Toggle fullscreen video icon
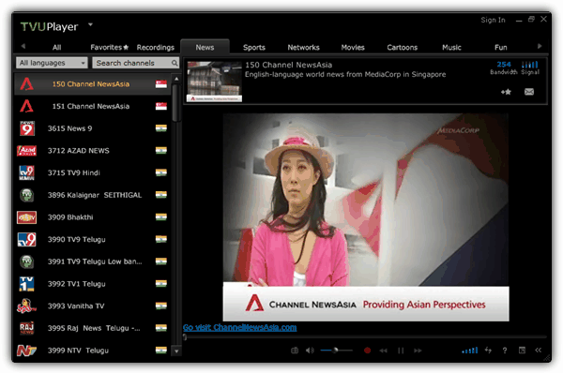Viewport: 563px width, 373px height. click(522, 351)
